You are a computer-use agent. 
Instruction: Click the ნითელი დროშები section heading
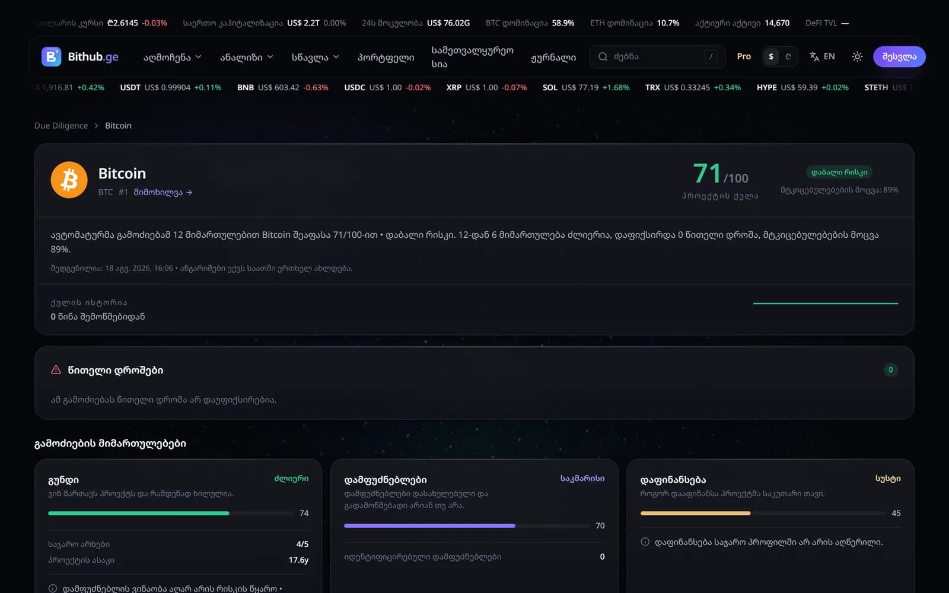pyautogui.click(x=115, y=370)
